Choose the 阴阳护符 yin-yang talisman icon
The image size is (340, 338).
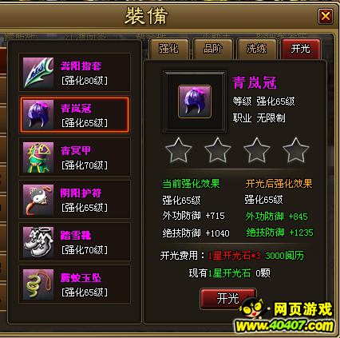click(x=38, y=200)
